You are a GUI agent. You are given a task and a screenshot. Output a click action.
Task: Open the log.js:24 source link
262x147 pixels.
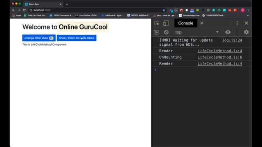tap(232, 40)
